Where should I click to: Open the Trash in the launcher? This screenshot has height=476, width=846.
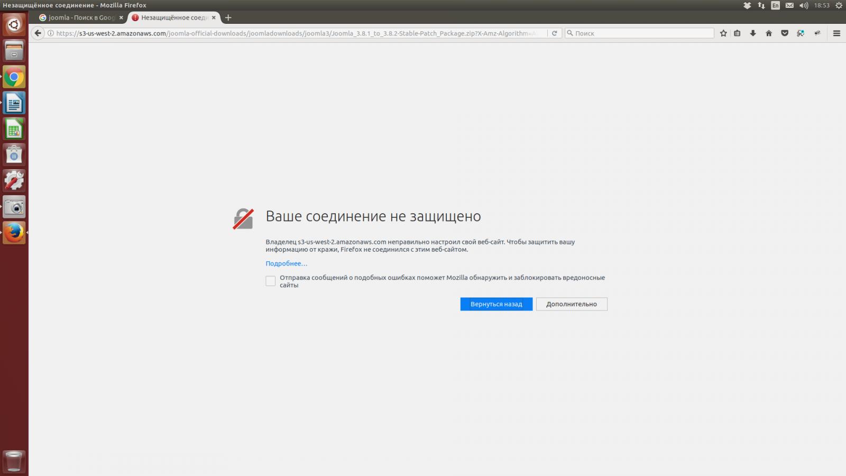coord(14,461)
